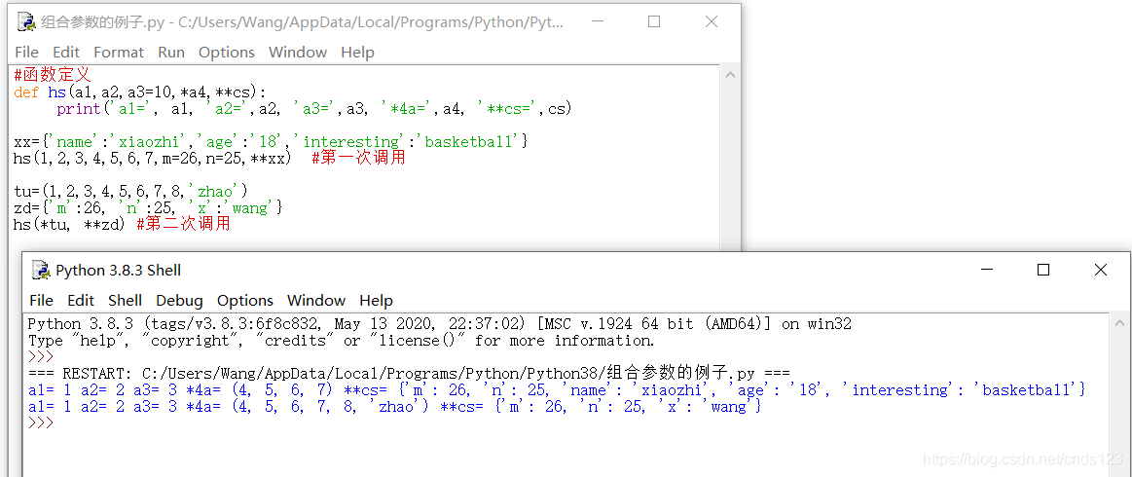Click the 'zd={'m':26, 'n':25...' line
This screenshot has width=1132, height=477.
(148, 207)
